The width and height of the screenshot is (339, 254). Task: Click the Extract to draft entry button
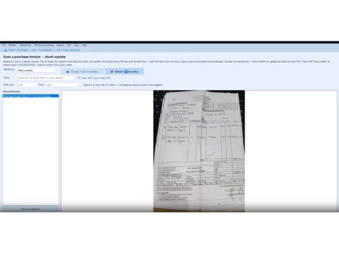pos(124,72)
